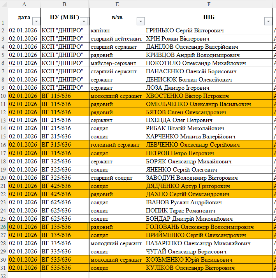
Task: Select cell ПЕТРОВ Петро Петрович
Action: pos(209,153)
